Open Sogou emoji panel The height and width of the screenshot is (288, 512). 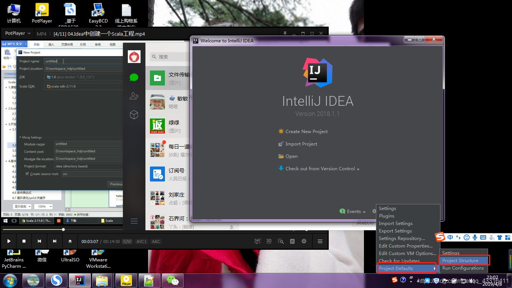[x=467, y=237]
